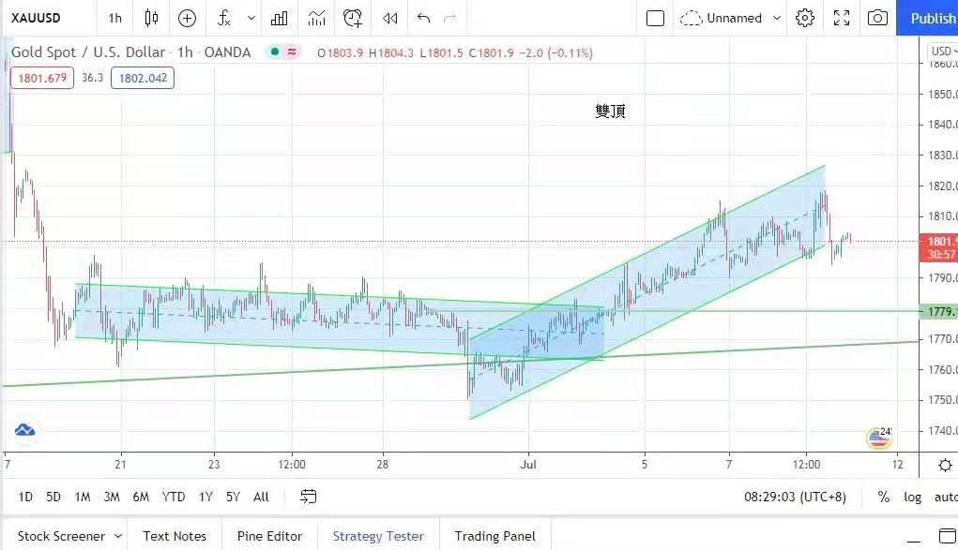Toggle auto scale on the price axis
The image size is (958, 550).
click(x=945, y=497)
